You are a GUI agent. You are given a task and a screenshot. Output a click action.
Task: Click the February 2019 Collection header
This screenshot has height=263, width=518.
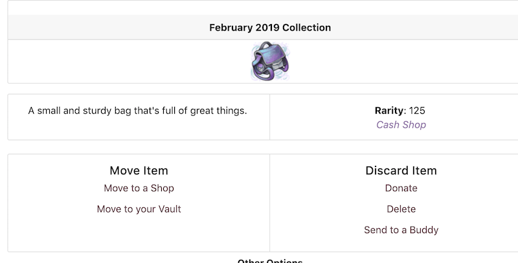point(269,28)
